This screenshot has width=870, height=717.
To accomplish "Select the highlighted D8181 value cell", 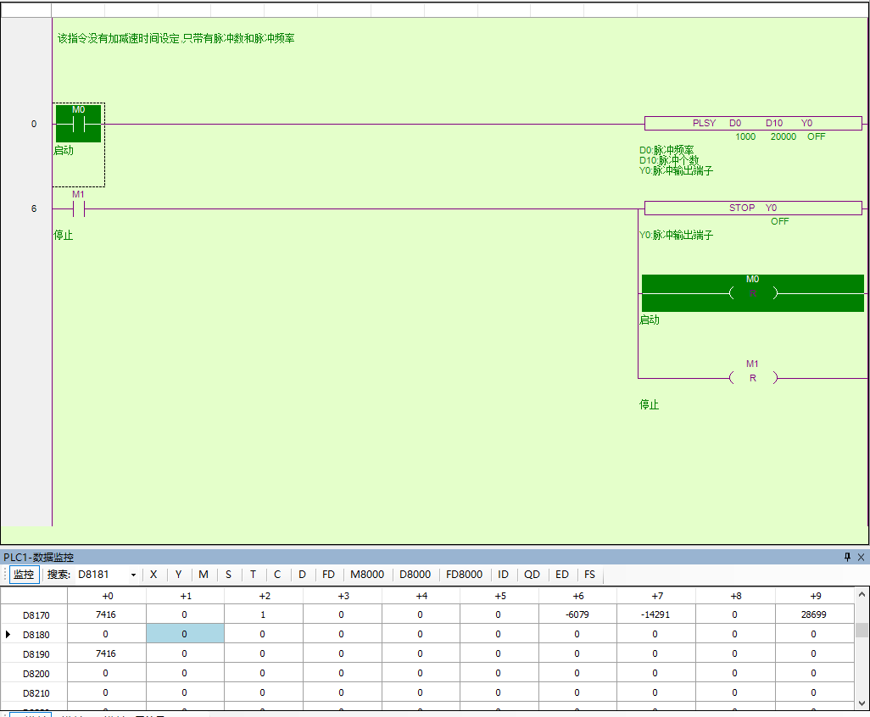I will point(185,633).
